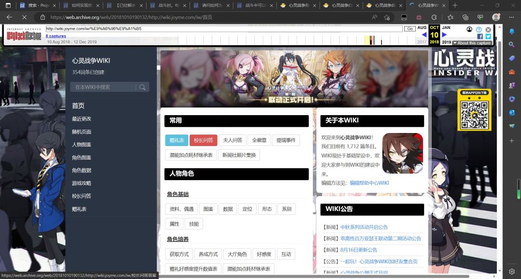Open Edge sidebar shopping tag icon
The width and height of the screenshot is (521, 279).
(x=512, y=58)
